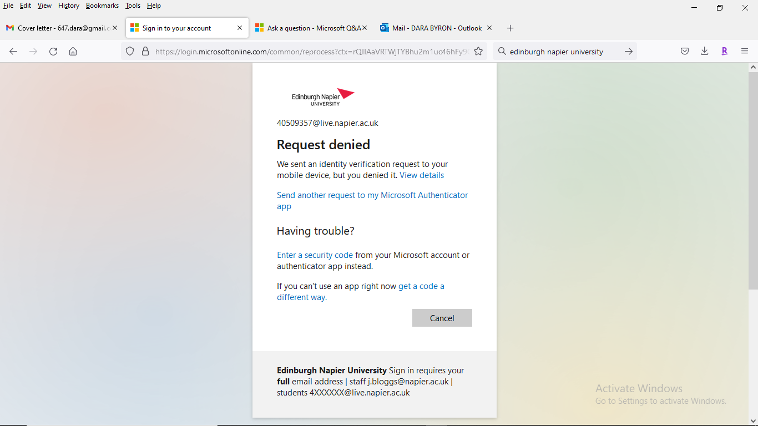Open the History menu

pos(68,6)
